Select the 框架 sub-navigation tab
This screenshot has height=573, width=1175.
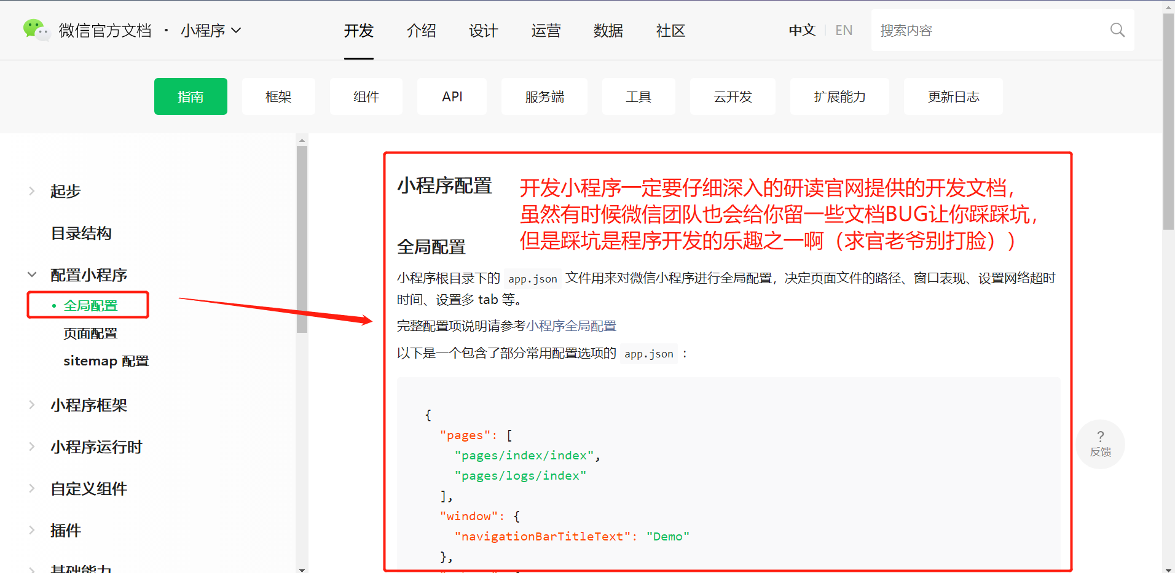pyautogui.click(x=278, y=96)
